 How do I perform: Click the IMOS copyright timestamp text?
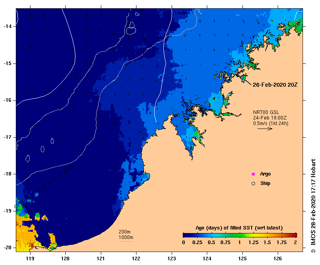313,206
